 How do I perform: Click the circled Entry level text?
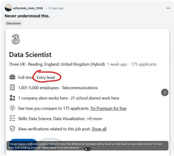coord(46,77)
